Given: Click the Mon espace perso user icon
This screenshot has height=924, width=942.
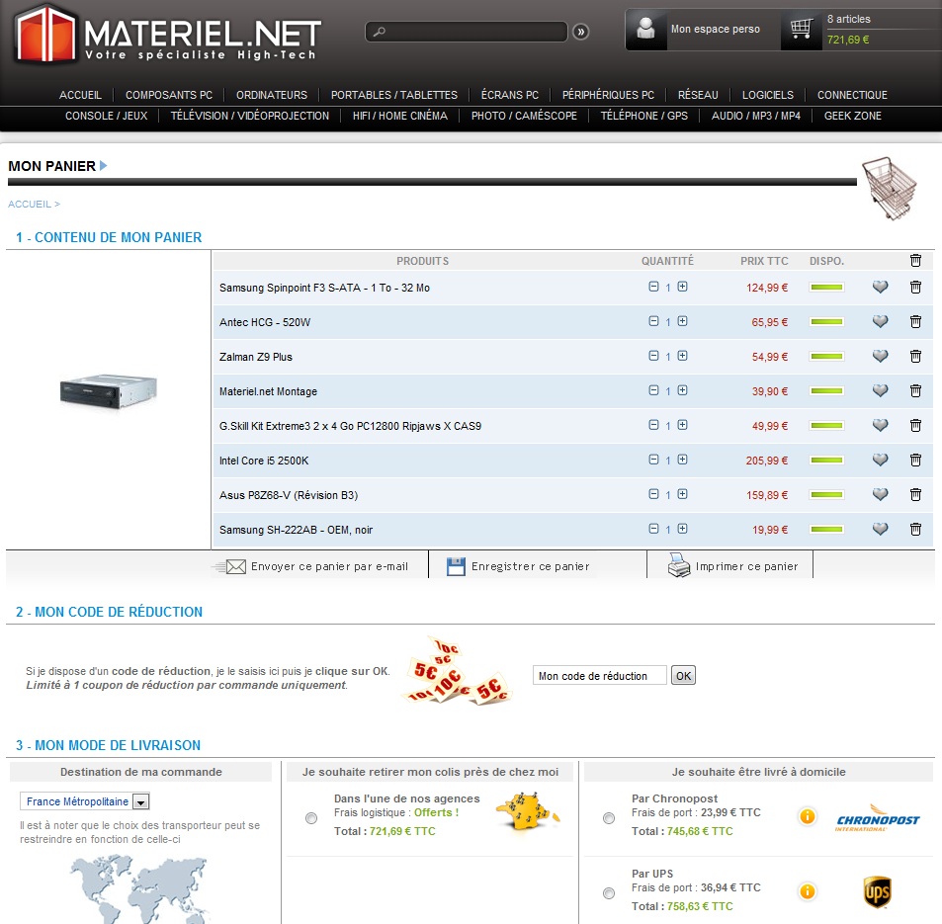Looking at the screenshot, I should 646,30.
